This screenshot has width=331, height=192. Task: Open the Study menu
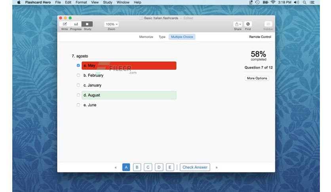[x=107, y=2]
